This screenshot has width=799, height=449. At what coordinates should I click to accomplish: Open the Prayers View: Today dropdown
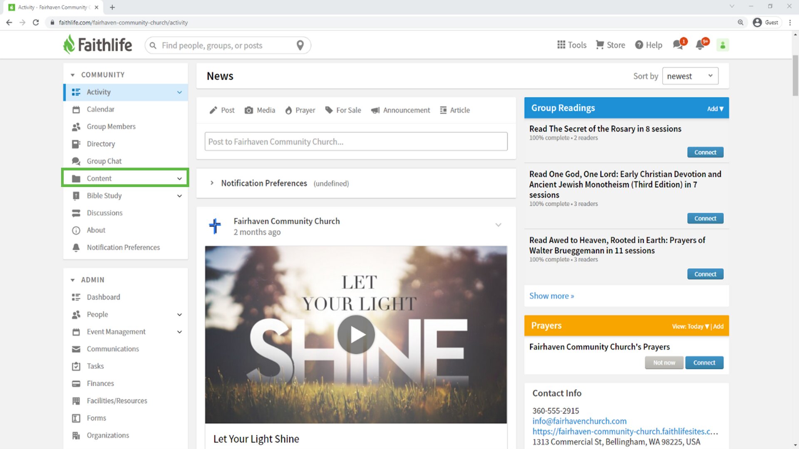690,326
